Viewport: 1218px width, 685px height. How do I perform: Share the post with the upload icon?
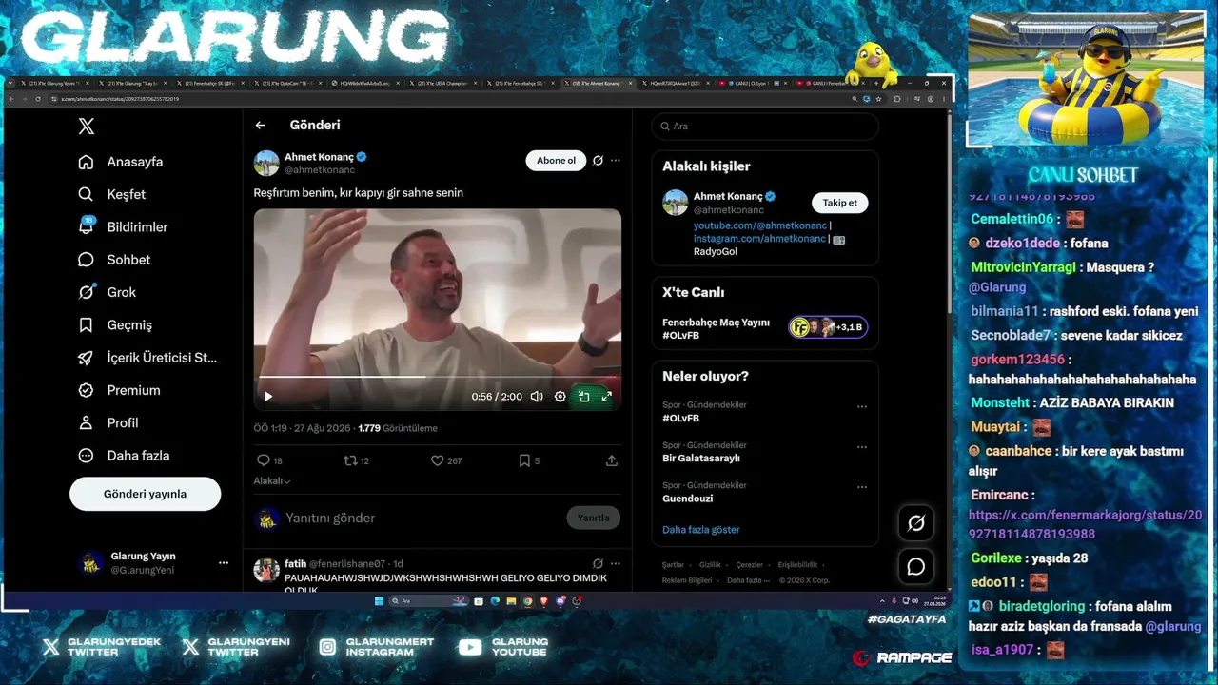(611, 460)
